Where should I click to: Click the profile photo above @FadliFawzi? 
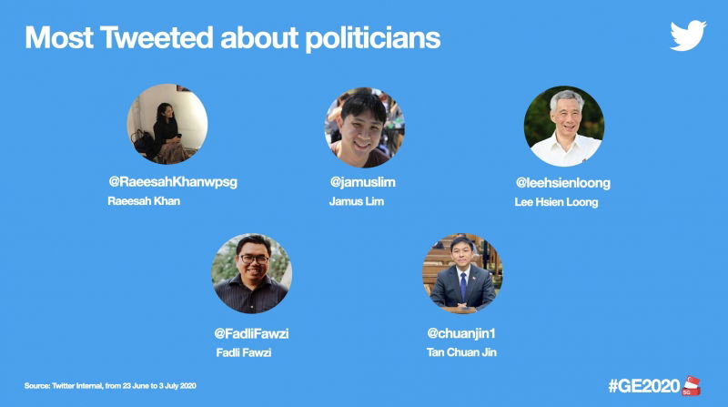pyautogui.click(x=251, y=273)
